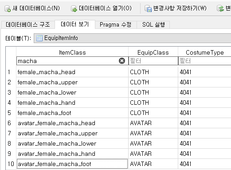Sort by the ItemClass column header
Screen dimensions: 231x170
click(72, 52)
